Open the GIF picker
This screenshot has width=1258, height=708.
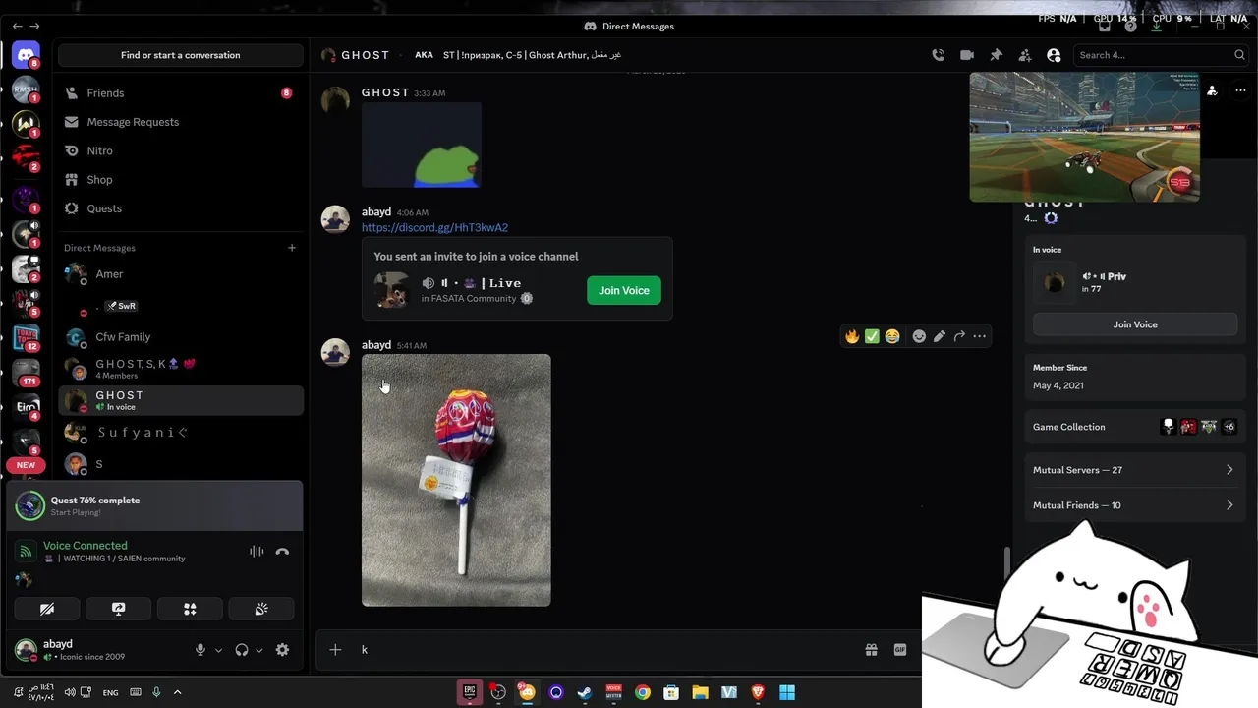click(x=899, y=649)
